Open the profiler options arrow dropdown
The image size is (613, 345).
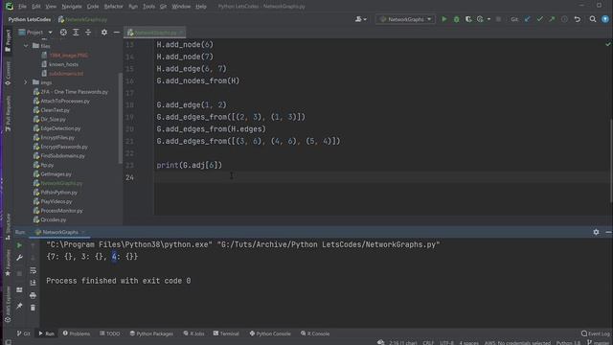(x=488, y=19)
